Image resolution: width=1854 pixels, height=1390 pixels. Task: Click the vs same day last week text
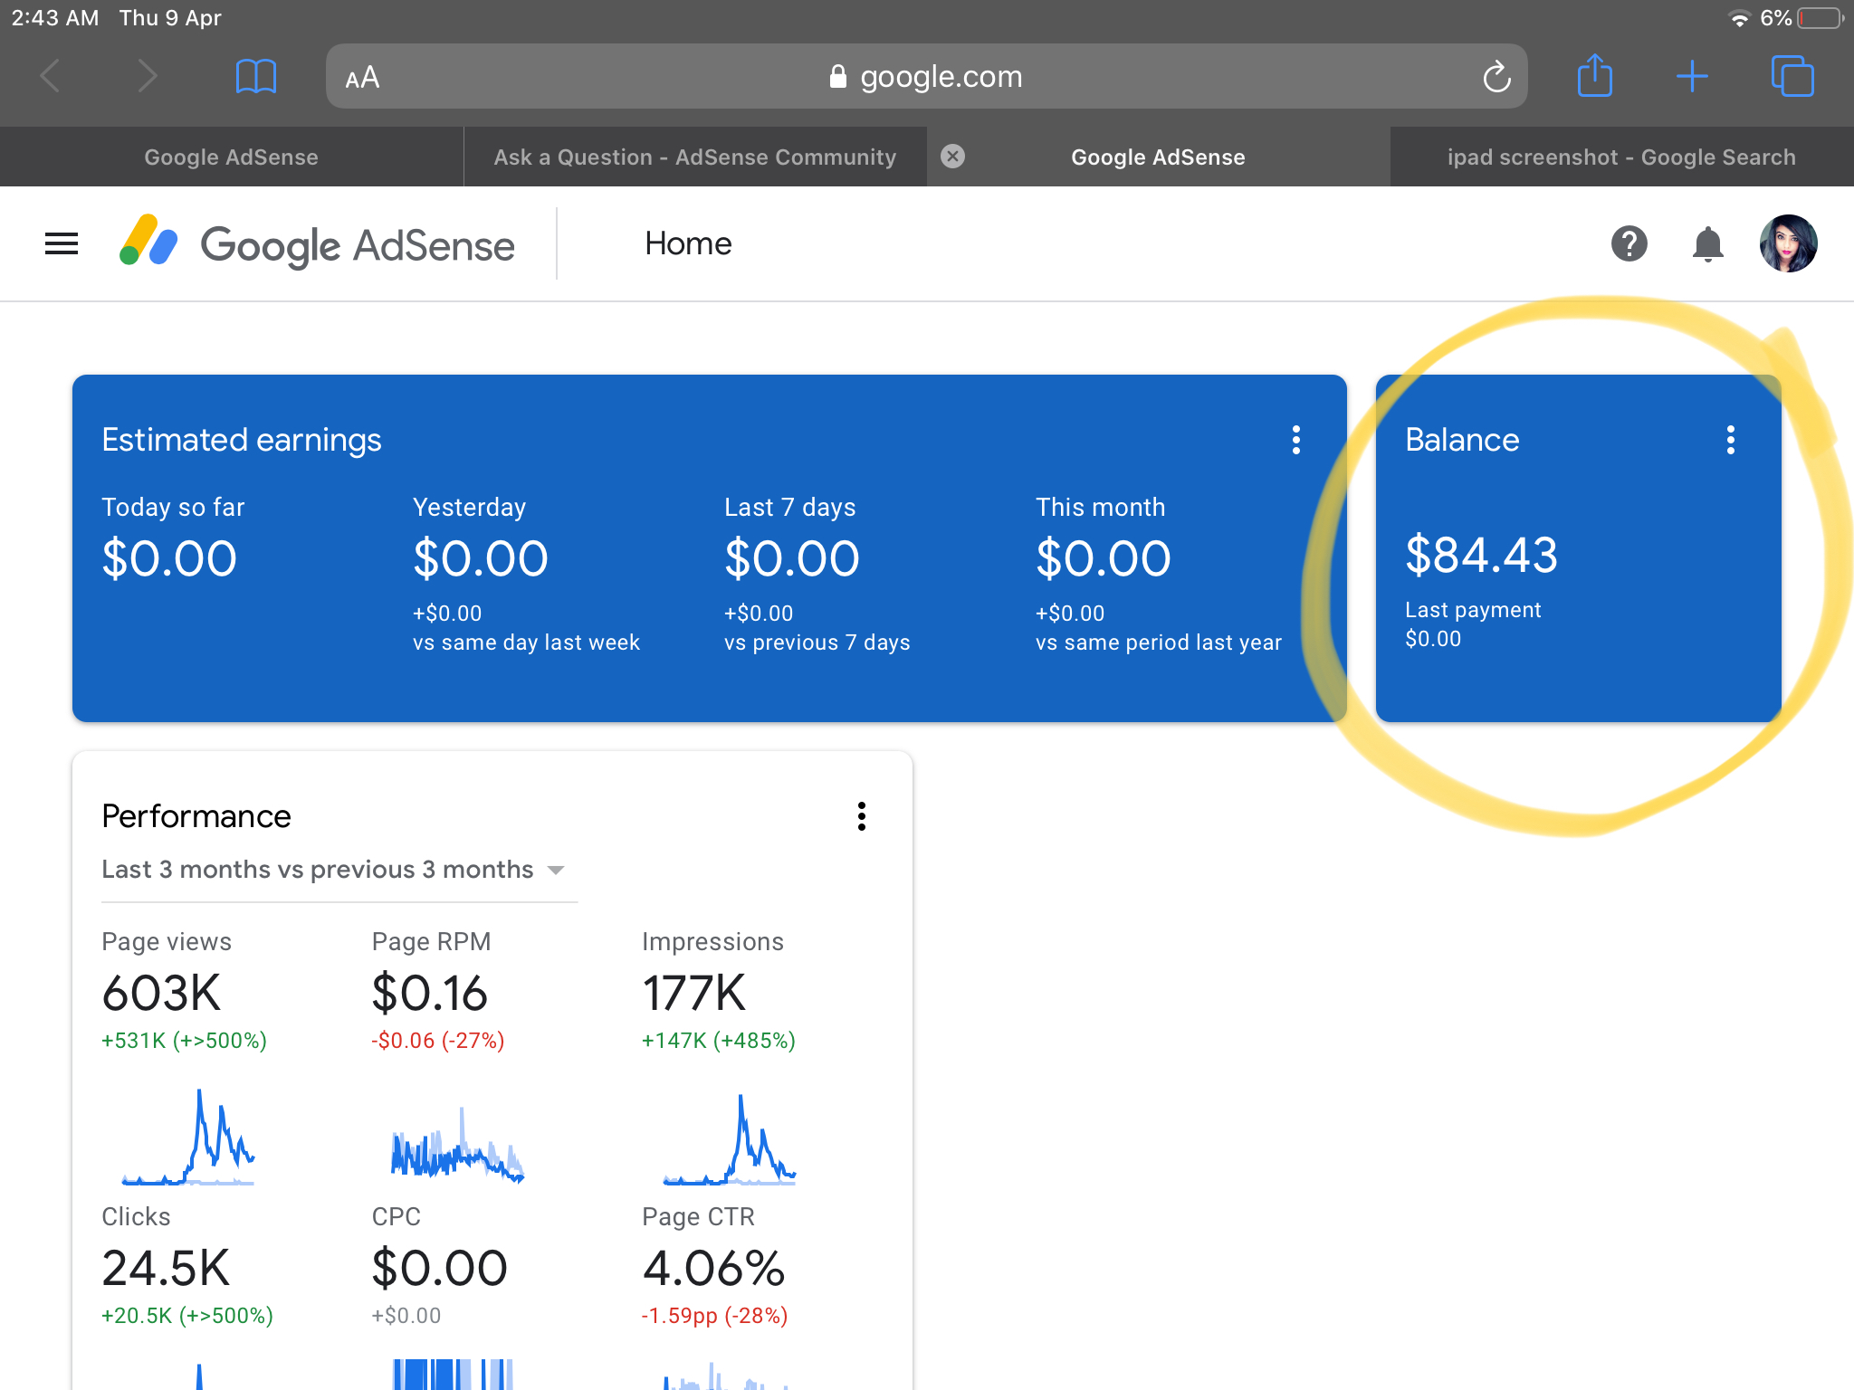[x=526, y=643]
